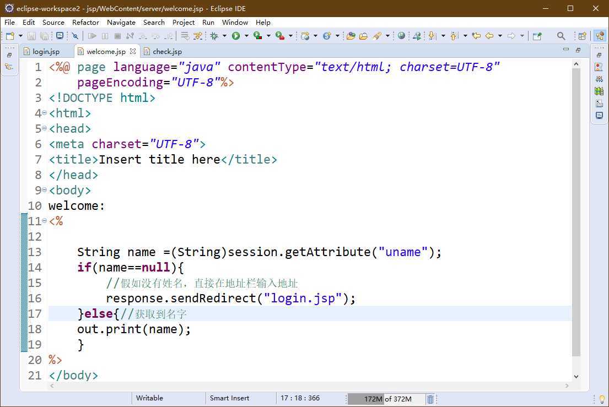Image resolution: width=609 pixels, height=407 pixels.
Task: Open the Window menu
Action: 235,22
